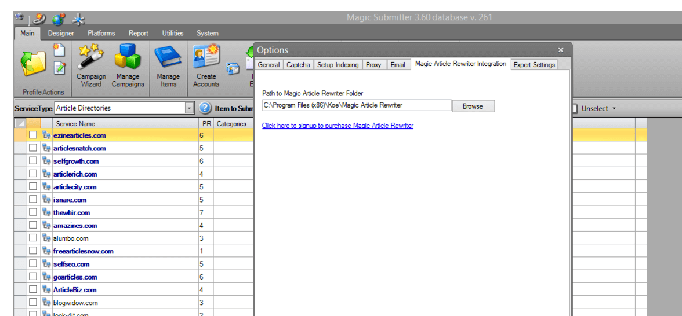Check the articlesnatch.com checkbox

point(33,148)
